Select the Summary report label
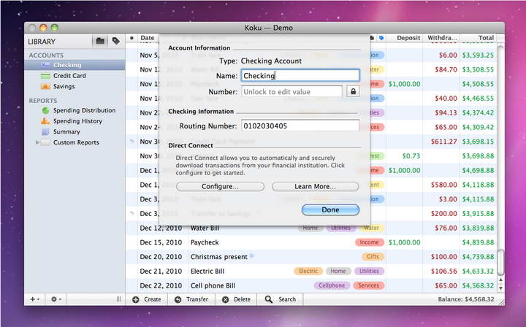 point(66,131)
